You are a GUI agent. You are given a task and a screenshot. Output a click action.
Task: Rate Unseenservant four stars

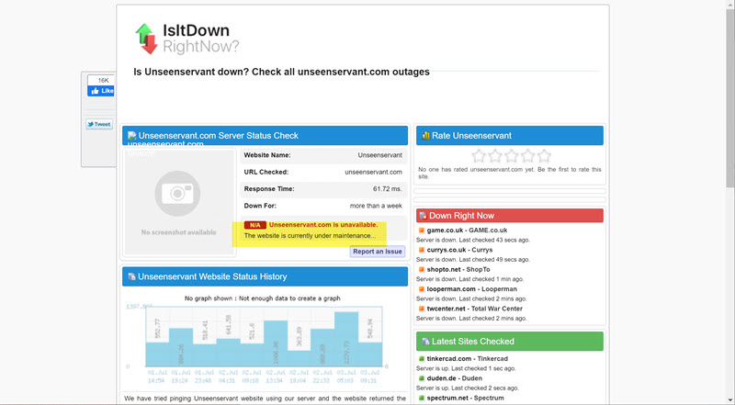pos(527,155)
